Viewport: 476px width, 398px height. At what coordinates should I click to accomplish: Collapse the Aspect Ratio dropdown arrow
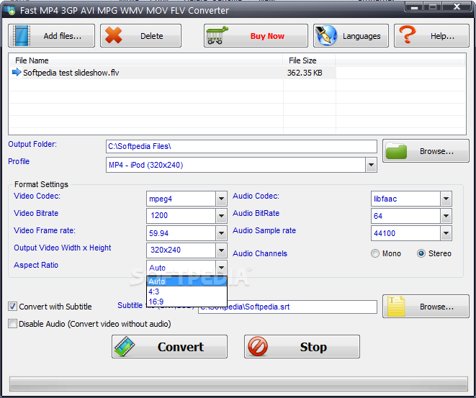coord(221,268)
